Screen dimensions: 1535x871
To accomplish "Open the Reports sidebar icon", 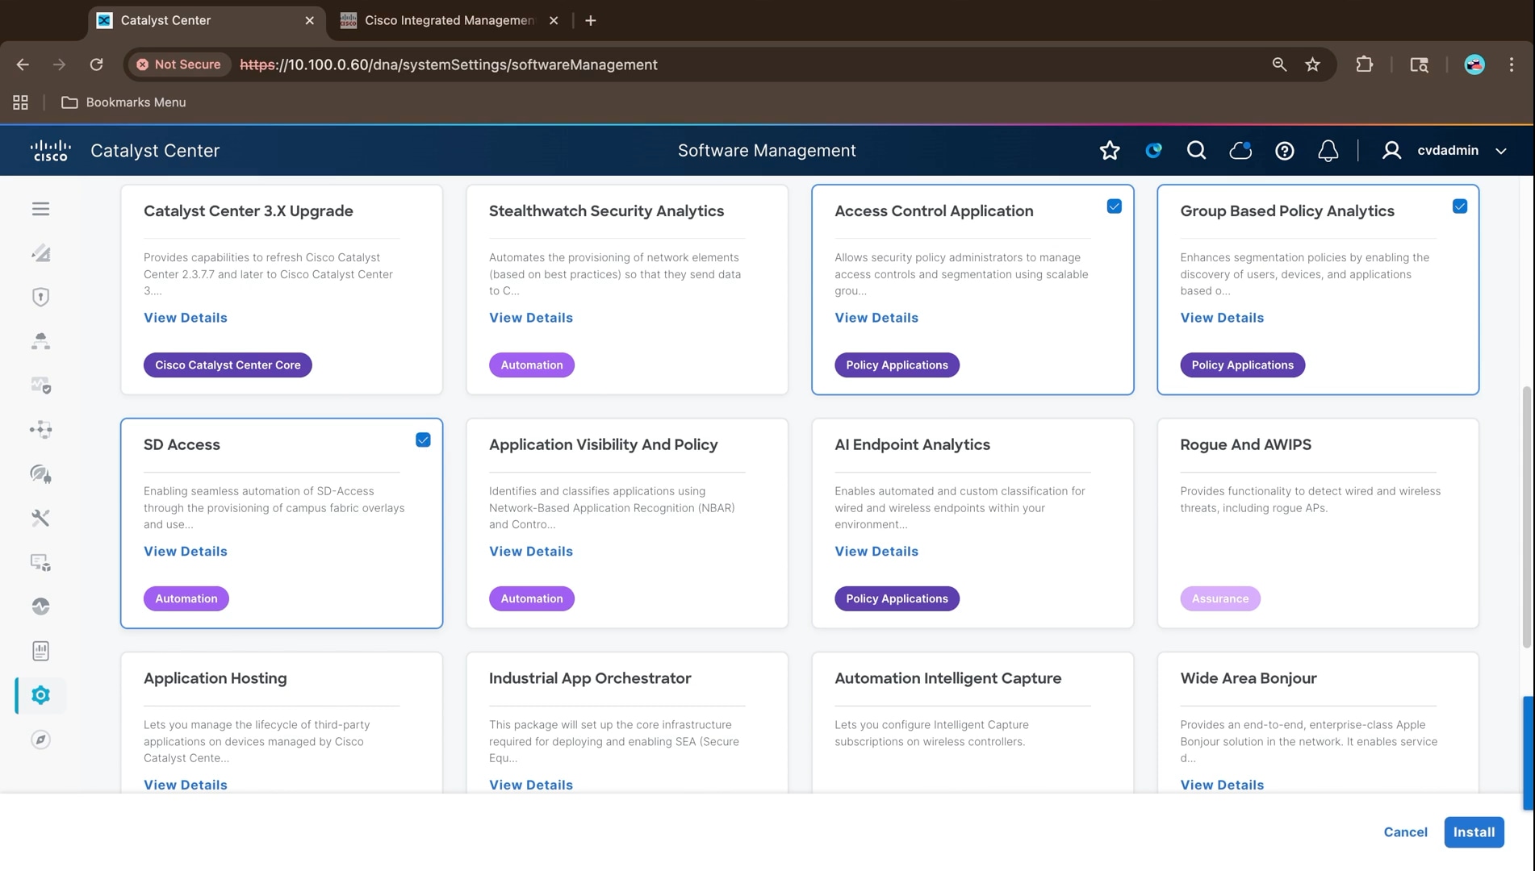I will point(40,651).
